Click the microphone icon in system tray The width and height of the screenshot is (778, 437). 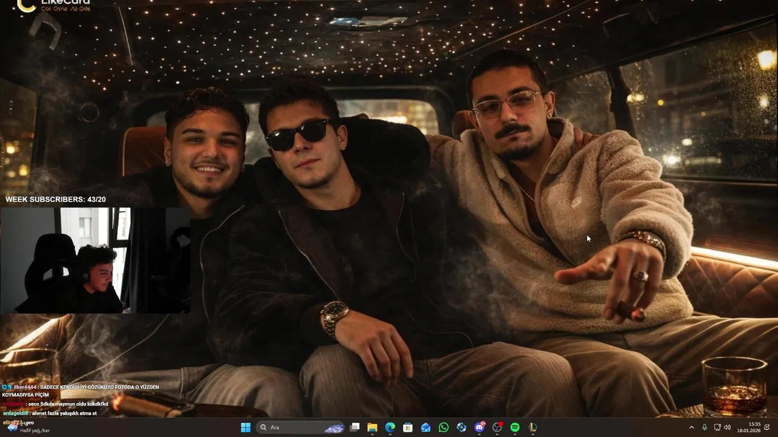pos(704,427)
